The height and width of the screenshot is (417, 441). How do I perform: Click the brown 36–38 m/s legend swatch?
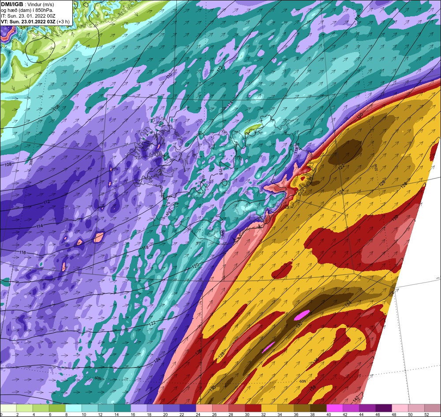tap(303, 408)
